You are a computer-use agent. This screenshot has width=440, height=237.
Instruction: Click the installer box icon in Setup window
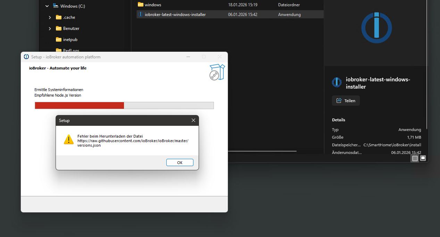[x=217, y=72]
